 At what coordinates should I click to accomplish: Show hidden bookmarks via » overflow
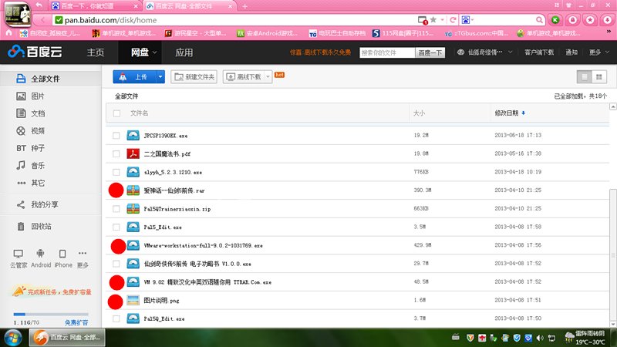[609, 32]
